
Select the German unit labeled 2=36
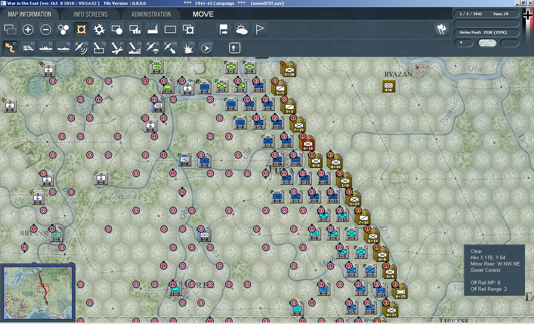[277, 160]
